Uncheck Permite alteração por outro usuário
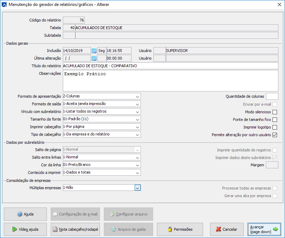Screen dimensions: 285x238 pos(275,135)
